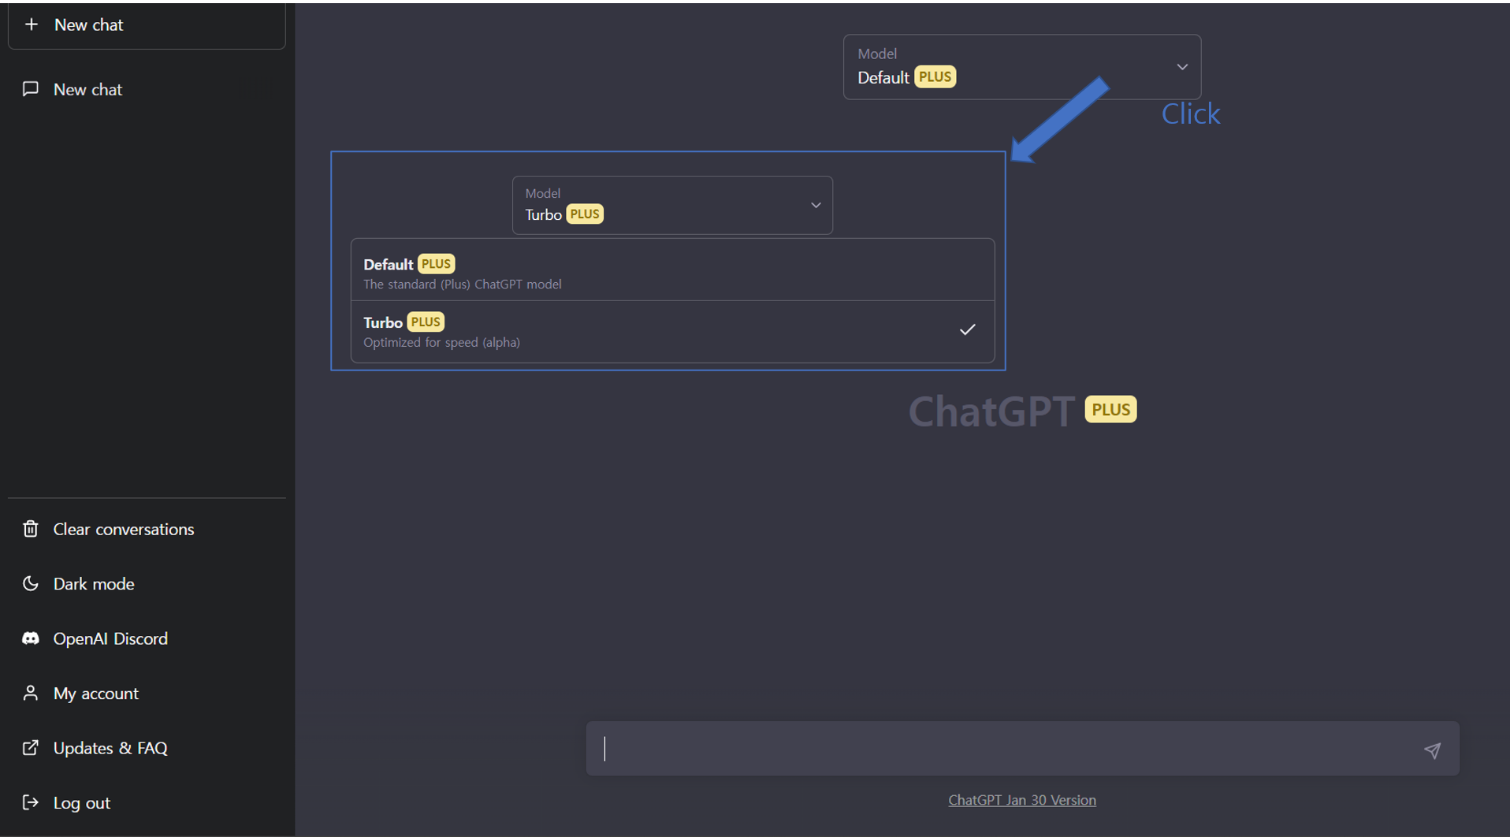Click the PLUS badge next to Default in top selector
The height and width of the screenshot is (837, 1510).
(x=935, y=77)
